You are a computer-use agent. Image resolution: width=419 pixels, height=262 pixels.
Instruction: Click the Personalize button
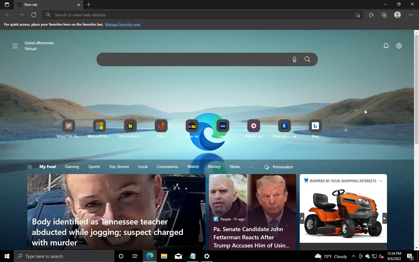[x=278, y=167]
